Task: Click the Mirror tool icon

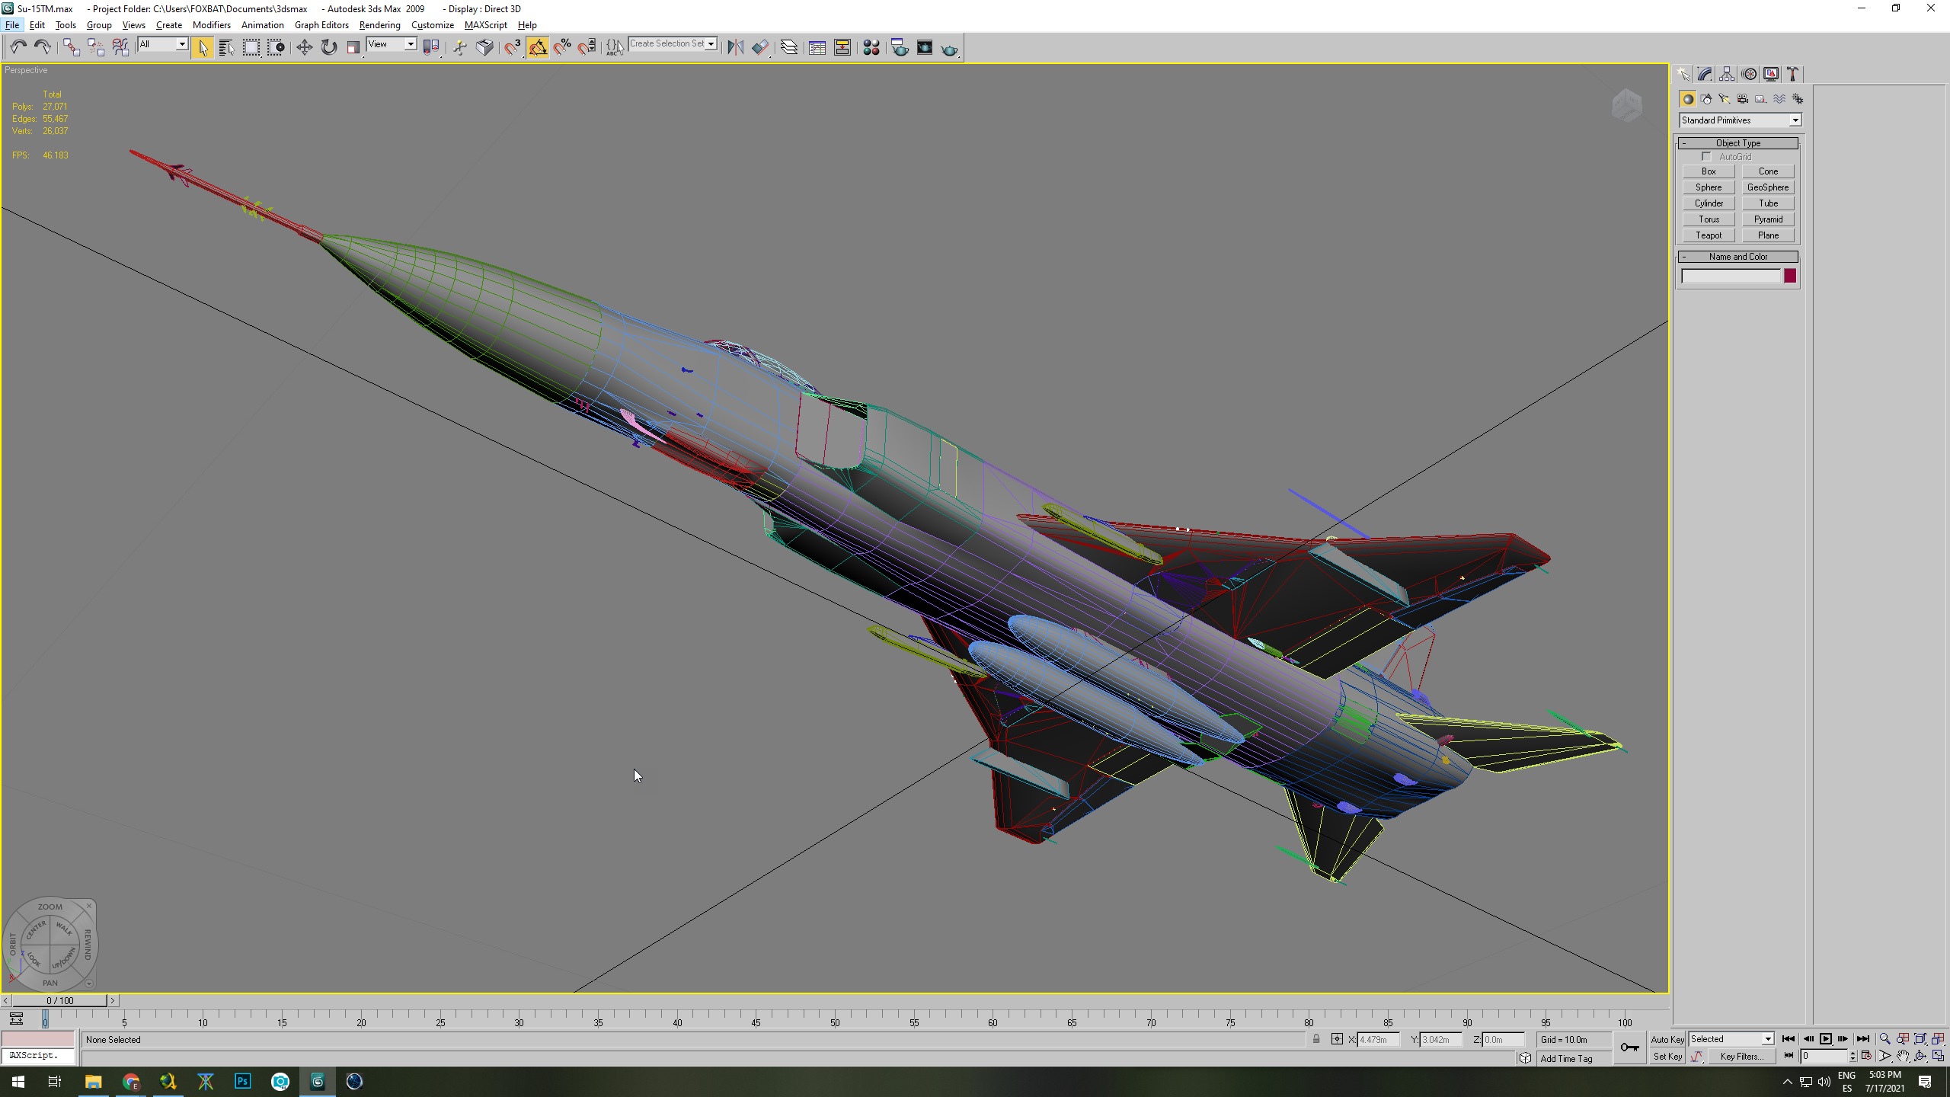Action: 735,48
